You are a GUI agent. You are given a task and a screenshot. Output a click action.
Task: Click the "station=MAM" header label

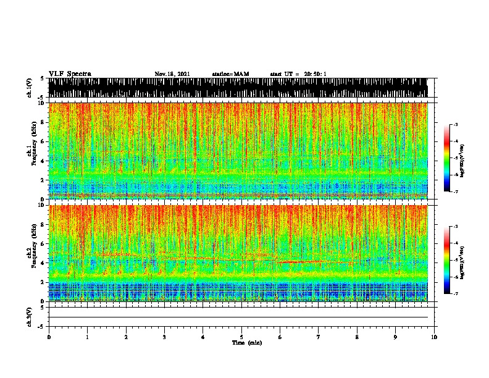(x=230, y=74)
